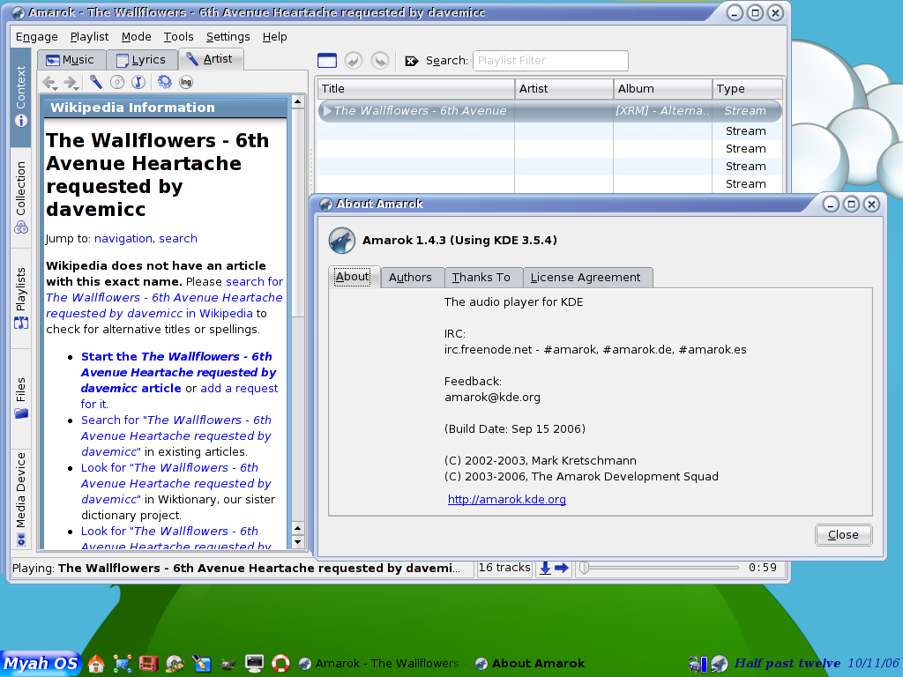
Task: Follow the 'search' jump link
Action: tap(178, 238)
